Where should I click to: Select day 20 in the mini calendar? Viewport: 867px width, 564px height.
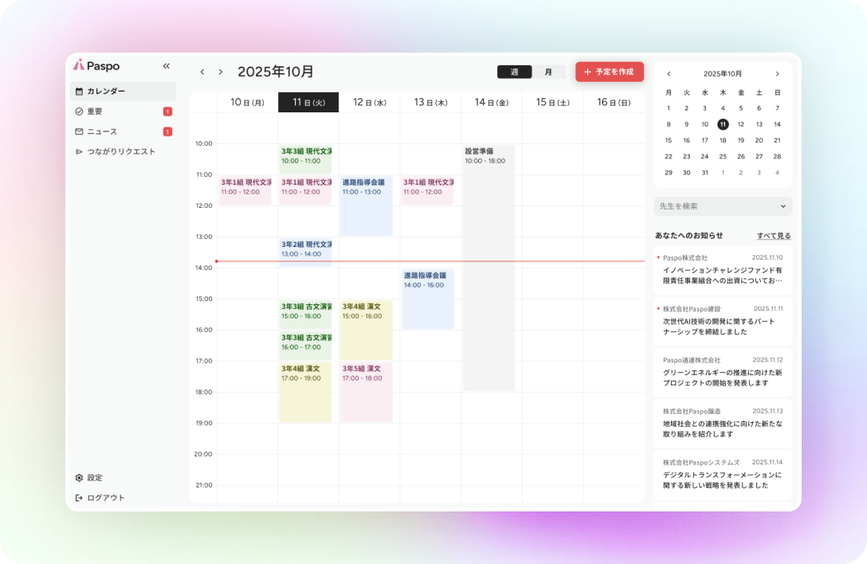pyautogui.click(x=759, y=140)
